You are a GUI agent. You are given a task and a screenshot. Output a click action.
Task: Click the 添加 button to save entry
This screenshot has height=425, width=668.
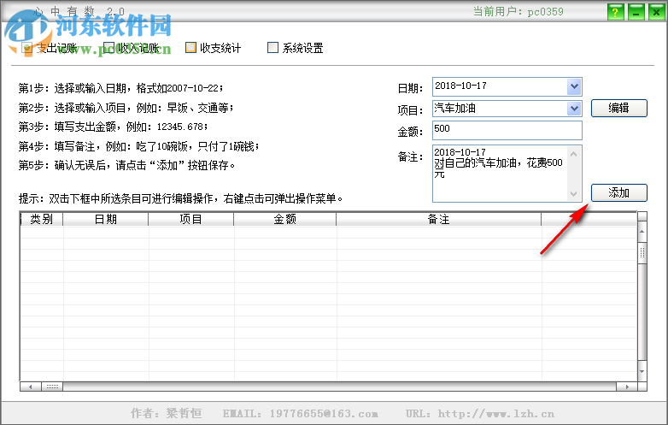(619, 192)
